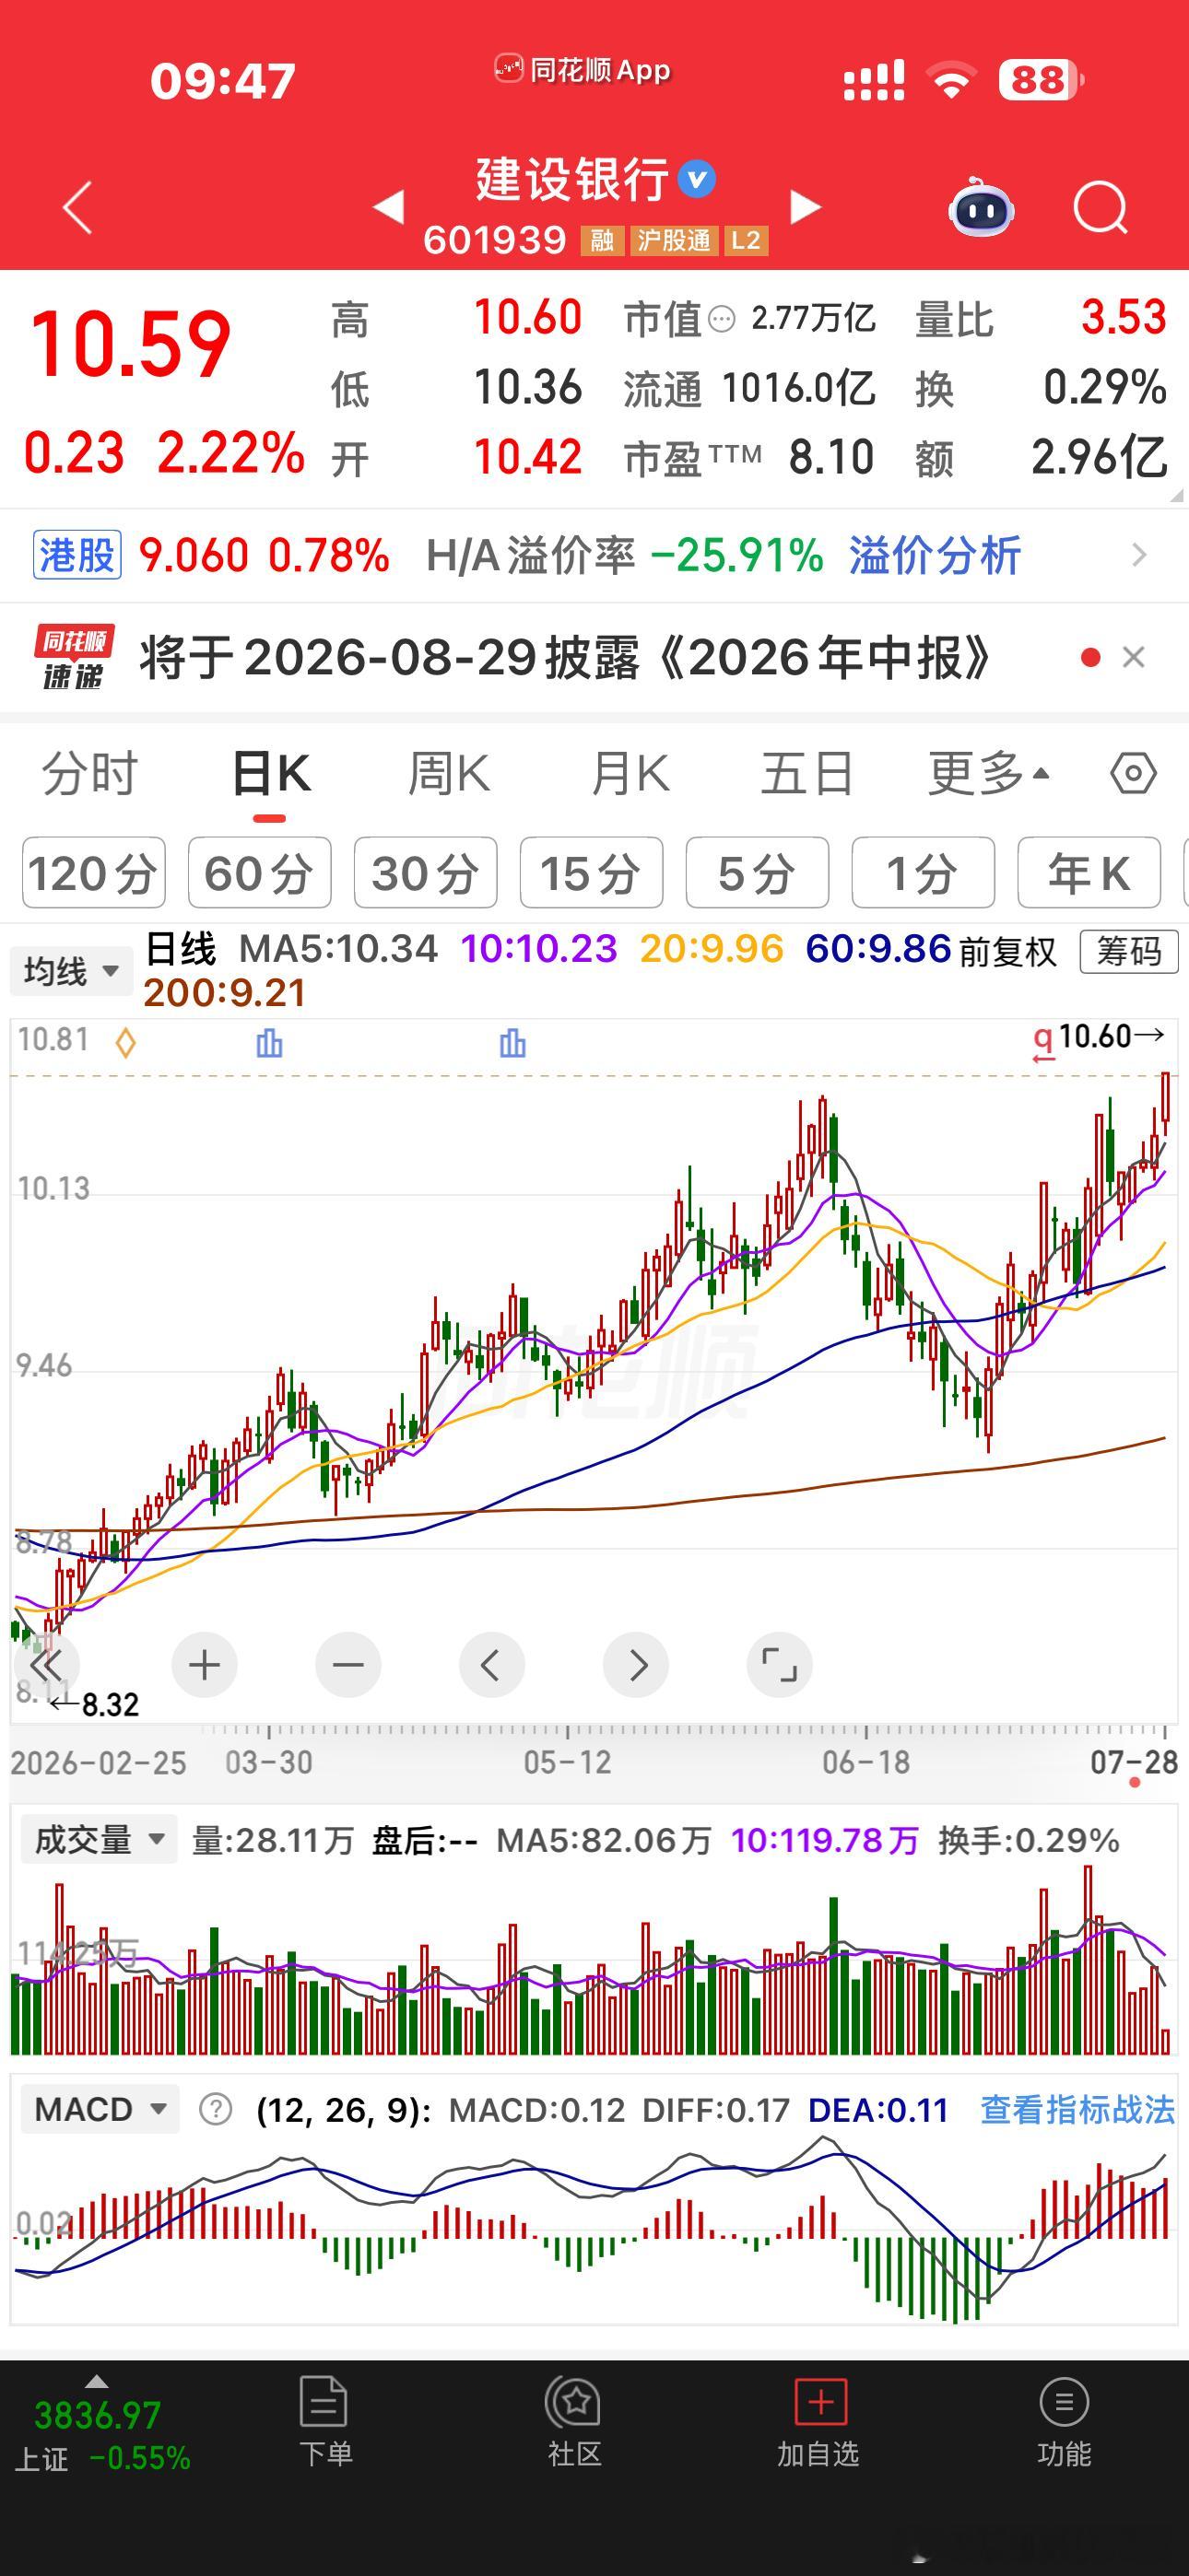
Task: Open the 成交量 indicator dropdown
Action: pos(100,1839)
